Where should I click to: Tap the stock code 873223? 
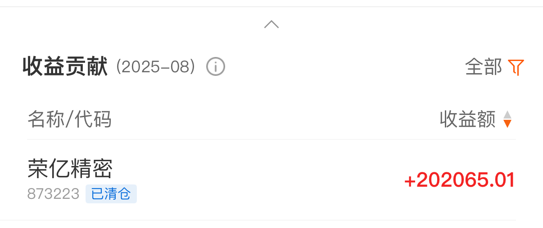tap(53, 194)
